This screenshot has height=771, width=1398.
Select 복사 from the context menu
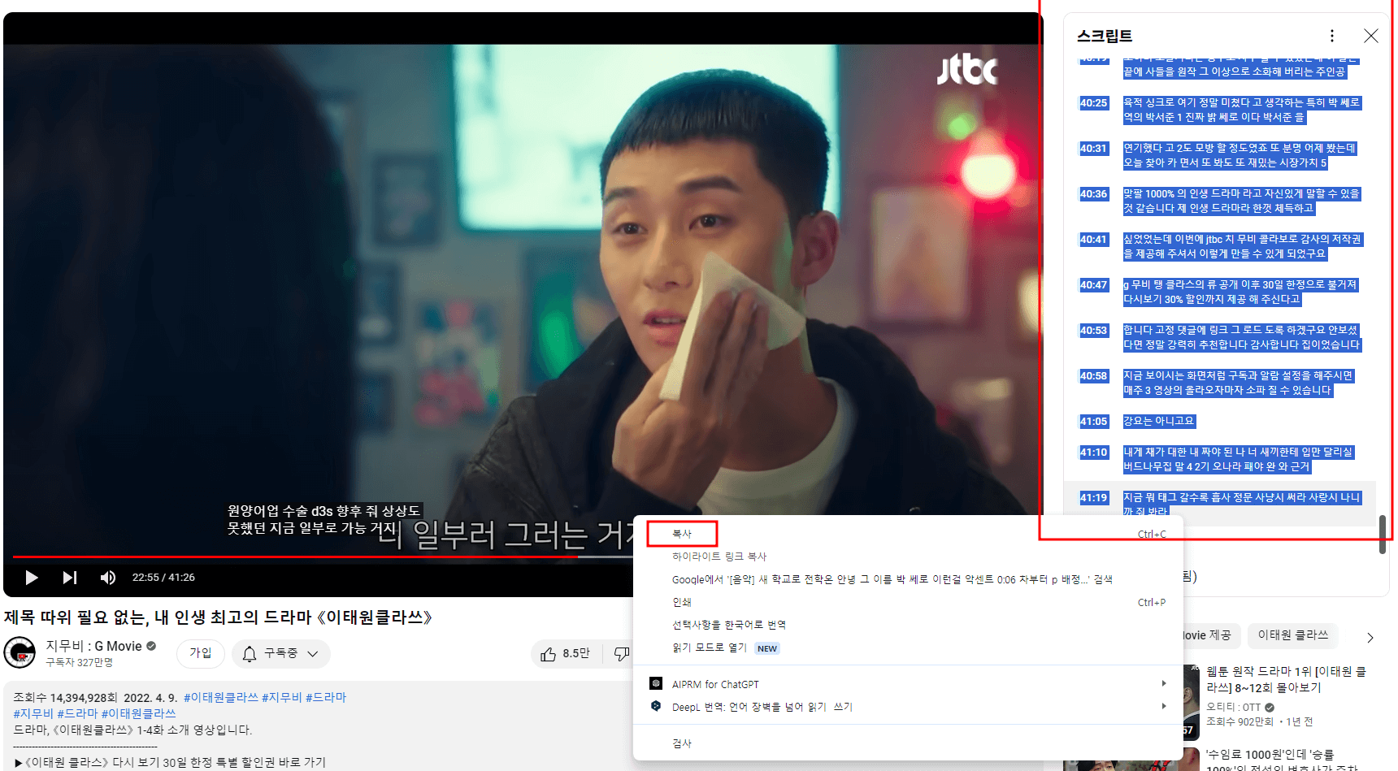click(x=682, y=533)
